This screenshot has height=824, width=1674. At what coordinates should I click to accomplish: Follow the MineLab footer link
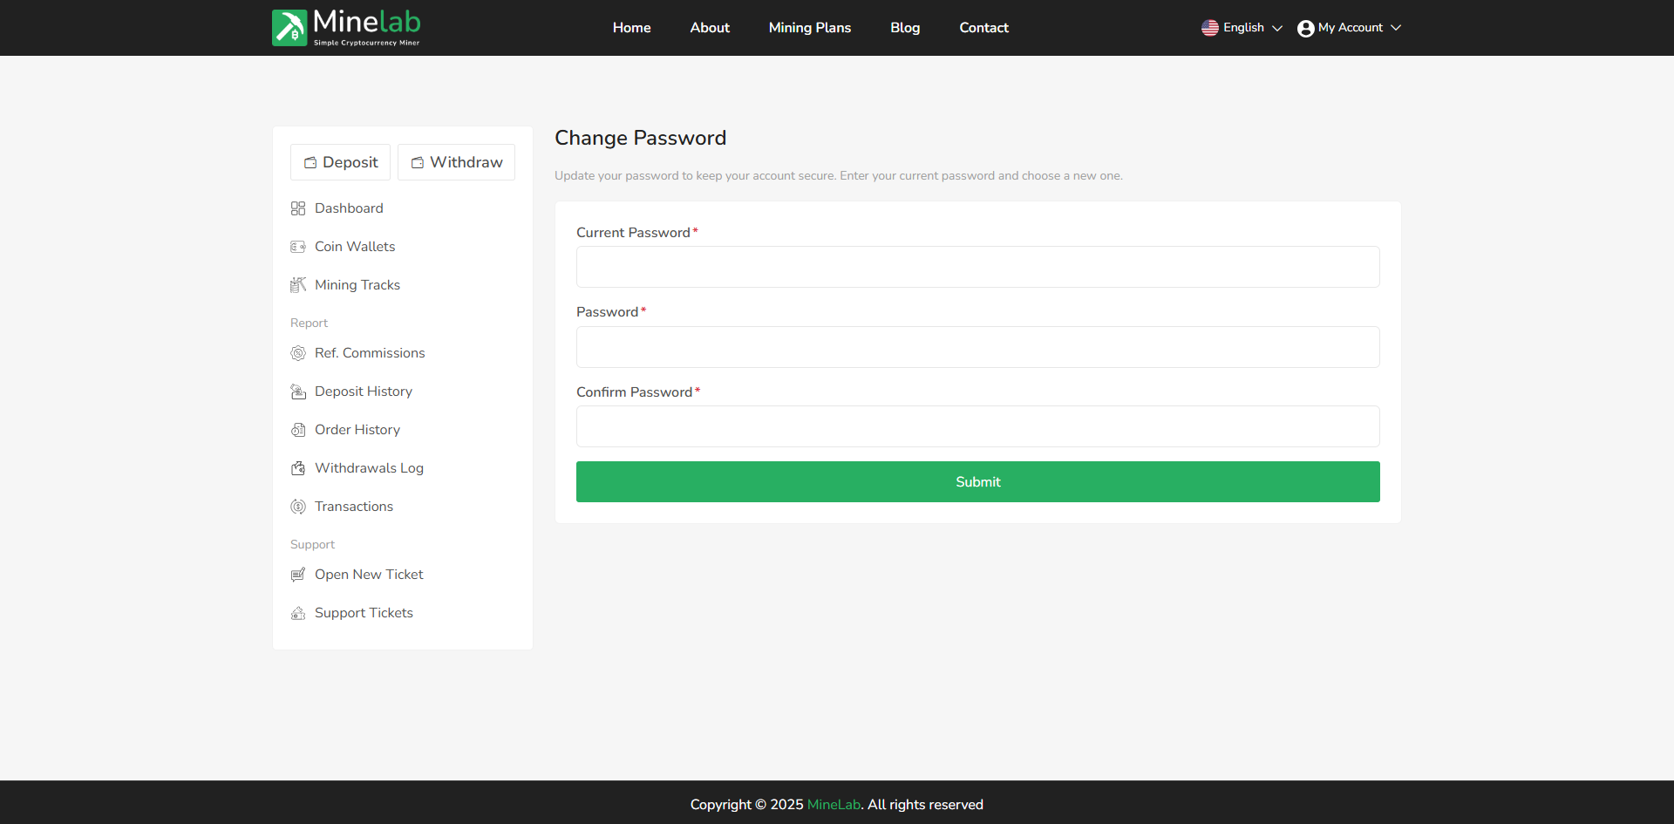coord(834,804)
